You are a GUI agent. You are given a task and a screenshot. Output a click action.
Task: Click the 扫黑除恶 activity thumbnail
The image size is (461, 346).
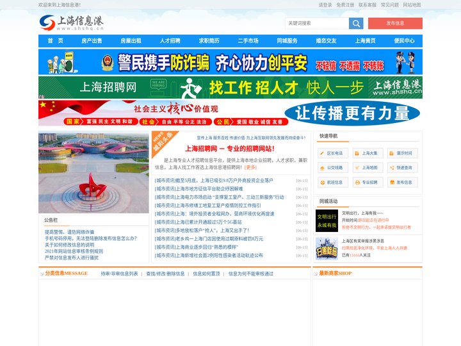click(327, 249)
